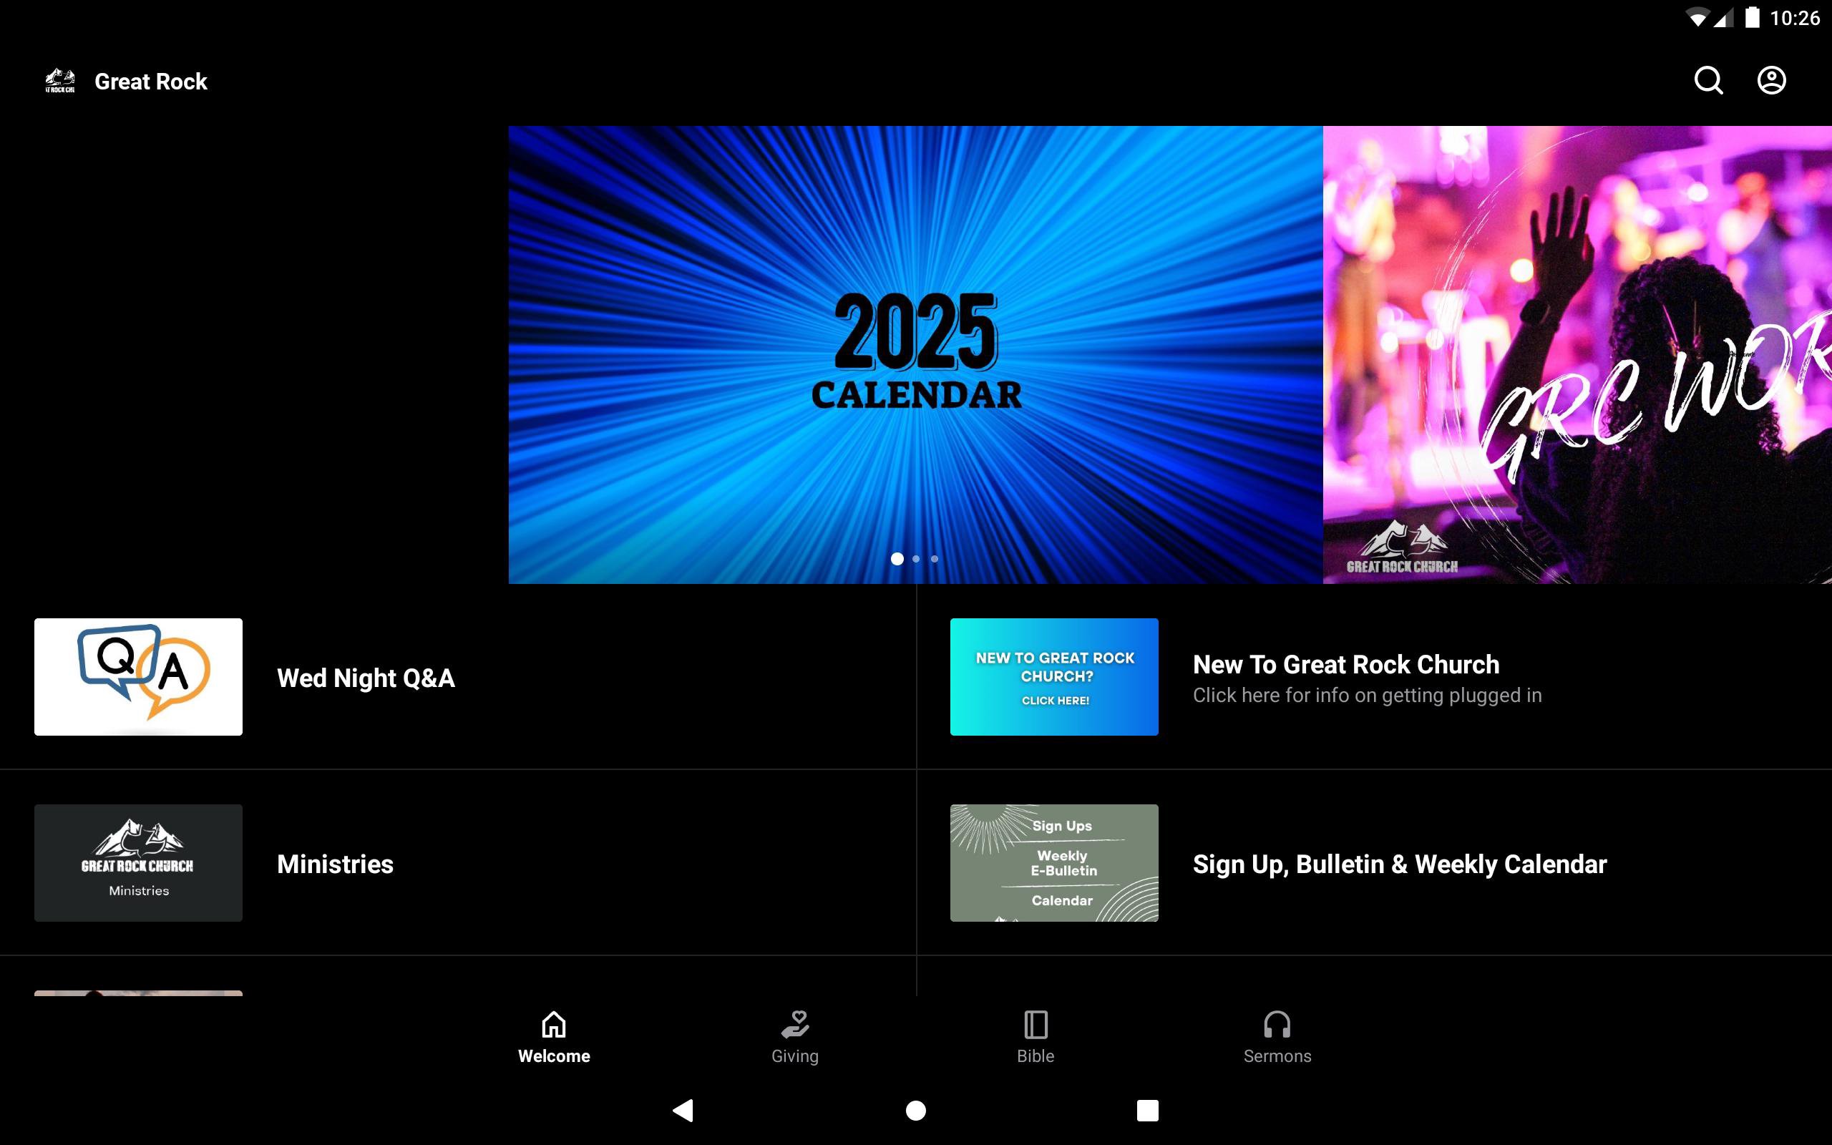Image resolution: width=1832 pixels, height=1145 pixels.
Task: Open the Wed Night Q&A title
Action: [x=366, y=678]
